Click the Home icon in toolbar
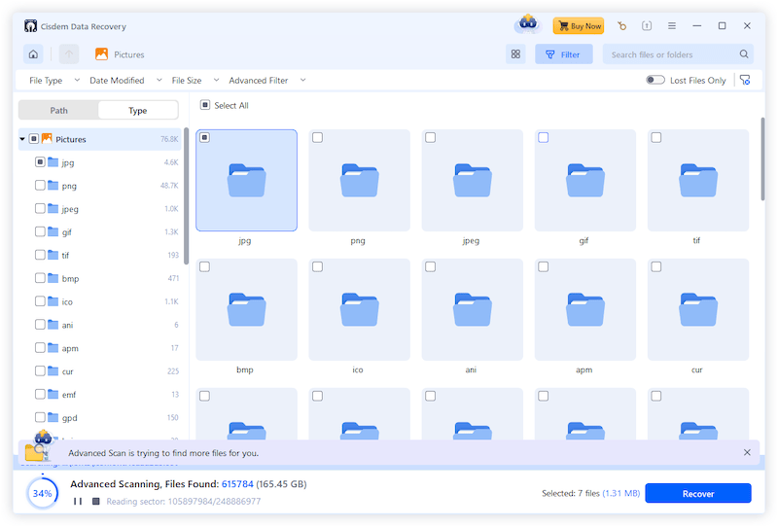 (33, 54)
